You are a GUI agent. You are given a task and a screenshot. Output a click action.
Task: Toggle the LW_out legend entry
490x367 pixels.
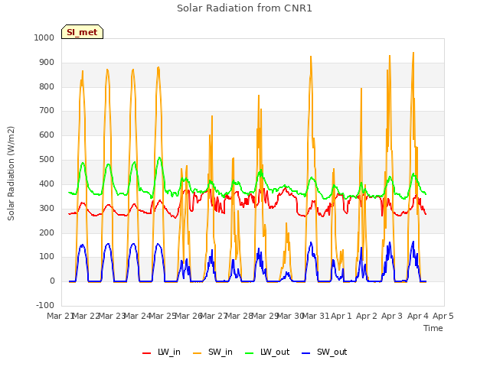point(267,352)
